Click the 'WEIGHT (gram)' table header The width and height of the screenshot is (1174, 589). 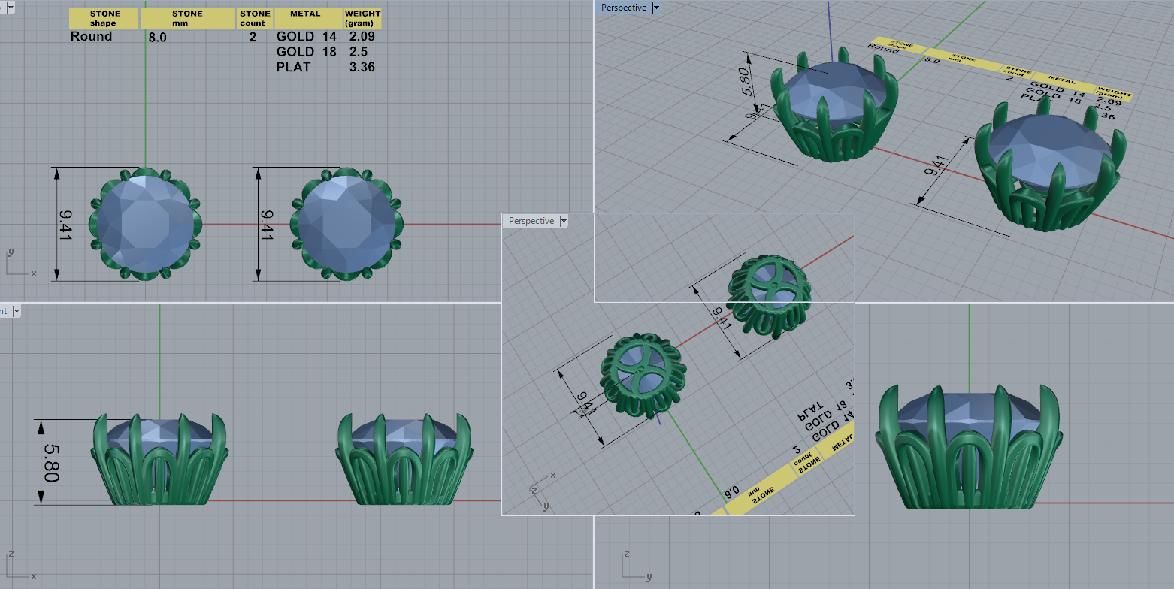pos(362,19)
